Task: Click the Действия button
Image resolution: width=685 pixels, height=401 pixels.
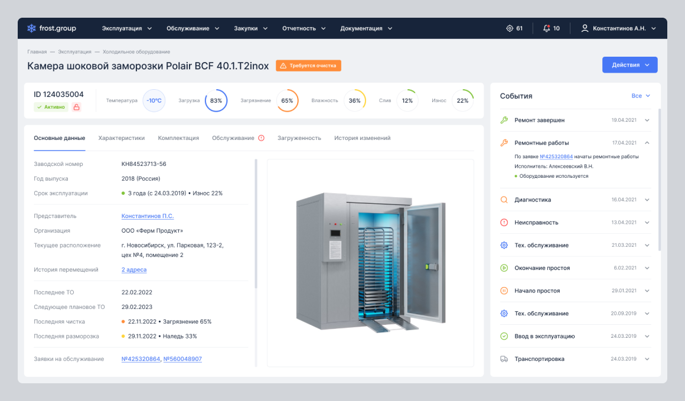Action: pyautogui.click(x=629, y=64)
